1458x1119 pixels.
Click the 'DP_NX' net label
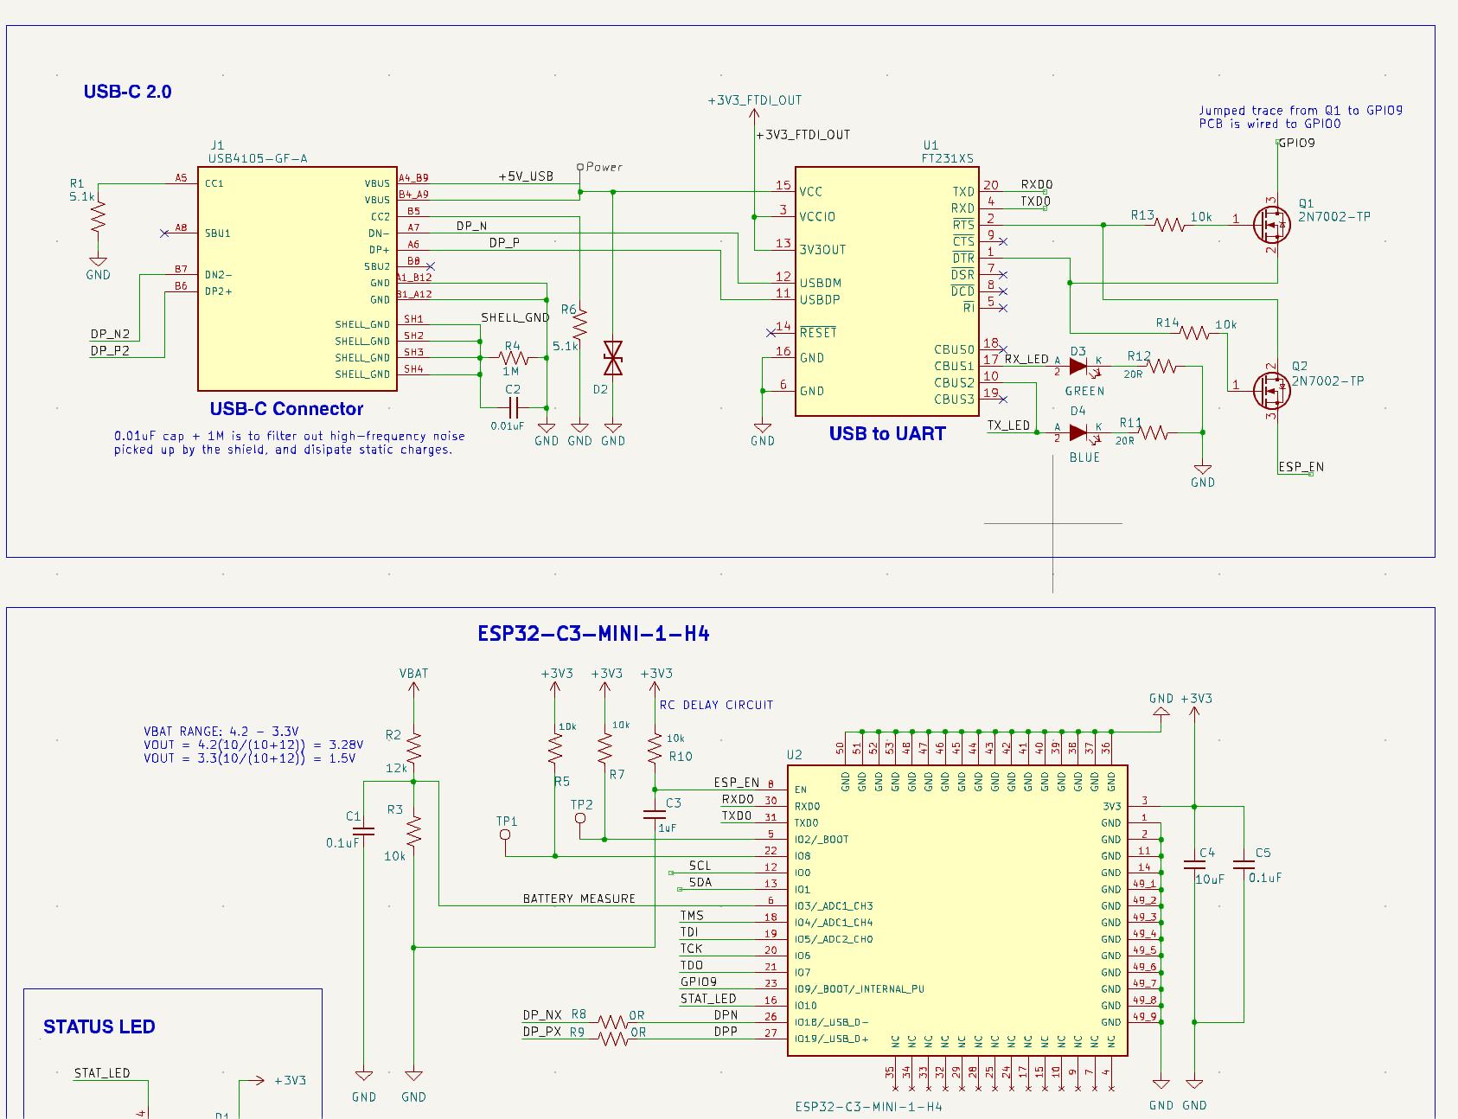(542, 1015)
